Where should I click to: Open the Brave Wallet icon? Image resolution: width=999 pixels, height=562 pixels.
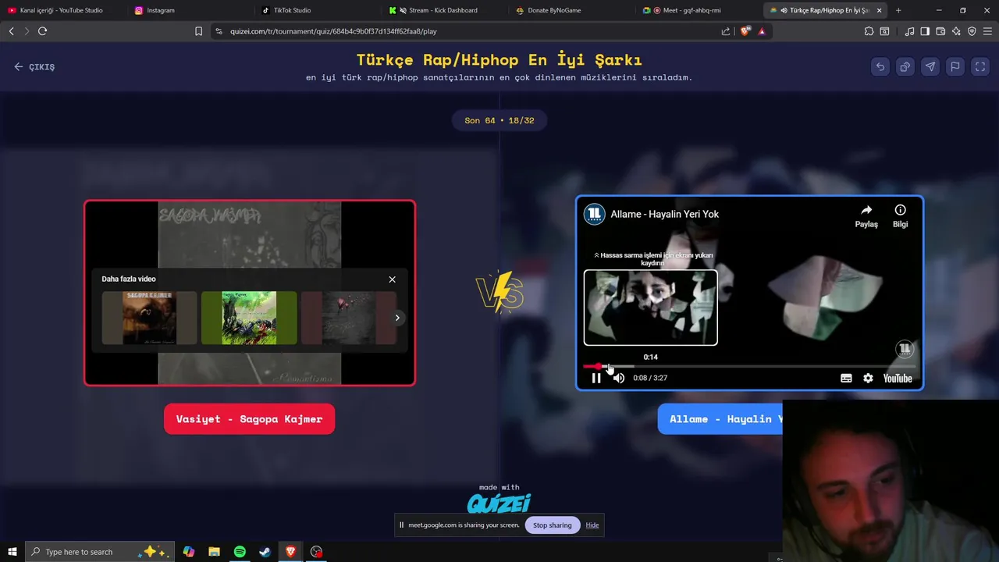[940, 31]
